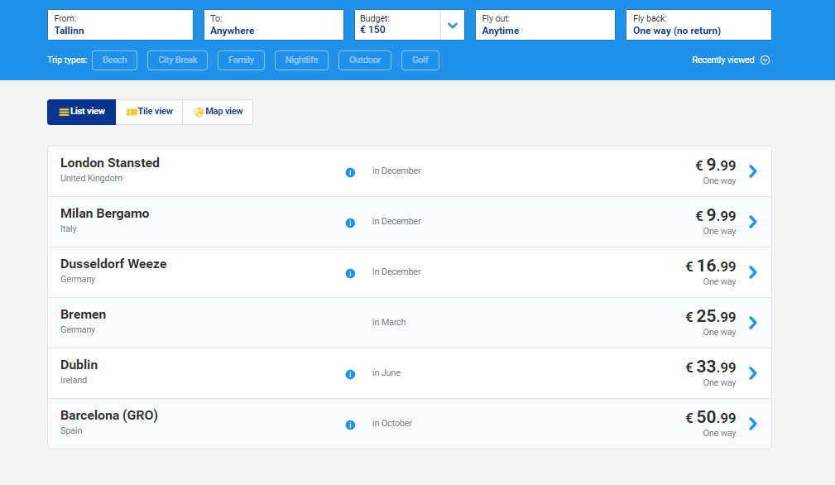
Task: Click the To Anywhere destination field
Action: 273,25
